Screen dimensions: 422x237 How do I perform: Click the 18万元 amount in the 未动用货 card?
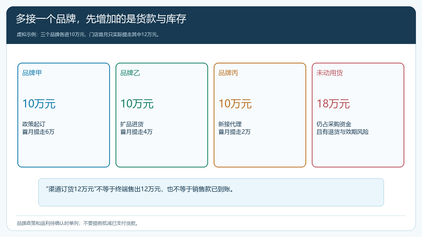pos(333,104)
